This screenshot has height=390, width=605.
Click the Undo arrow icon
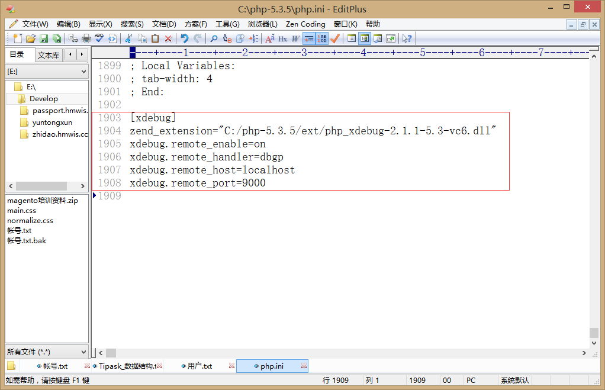pos(184,38)
